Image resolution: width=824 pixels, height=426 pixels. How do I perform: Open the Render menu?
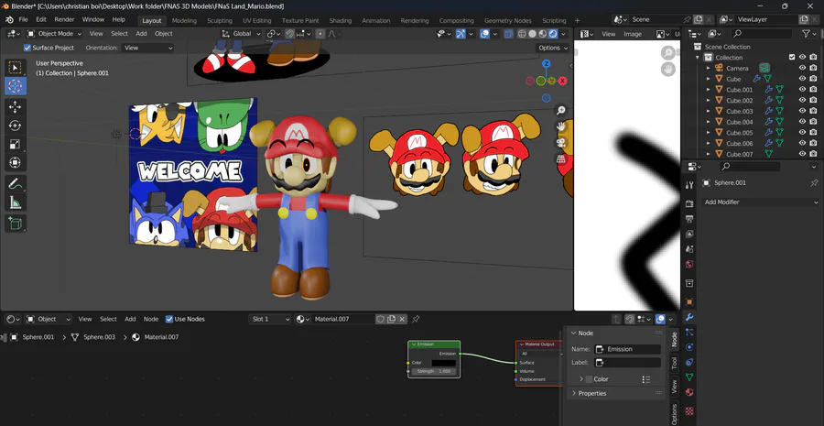[65, 19]
